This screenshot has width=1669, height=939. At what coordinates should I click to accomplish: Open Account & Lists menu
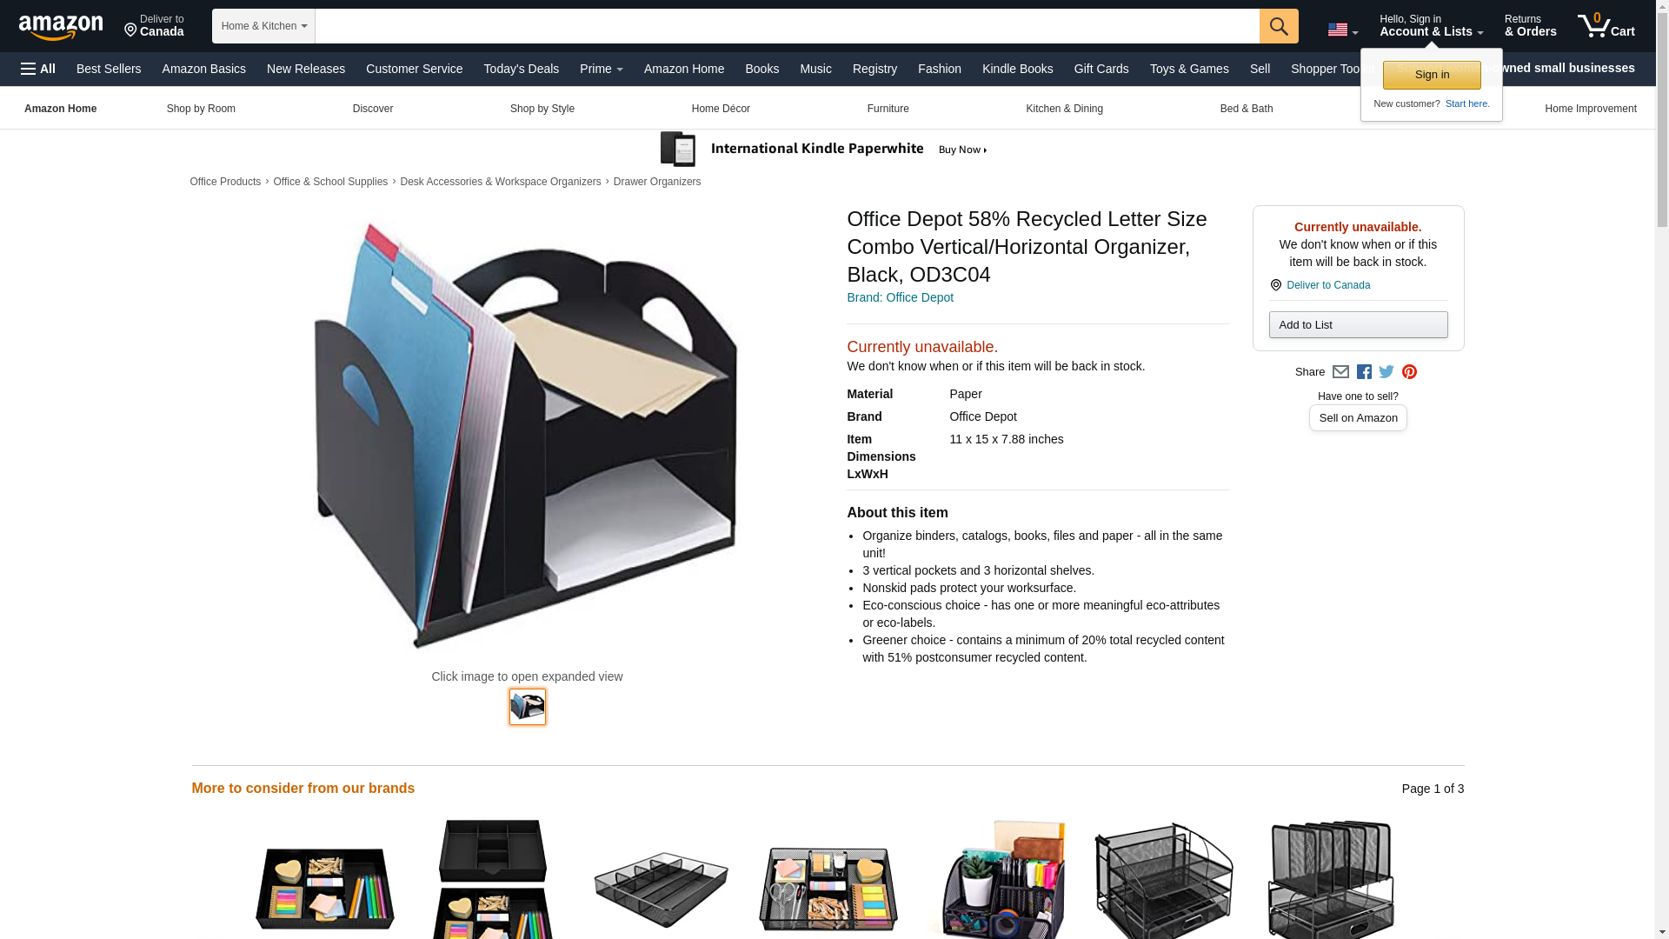[1431, 25]
